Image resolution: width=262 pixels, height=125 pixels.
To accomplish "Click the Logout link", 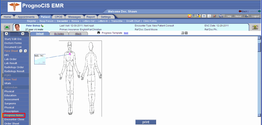I will point(256,16).
